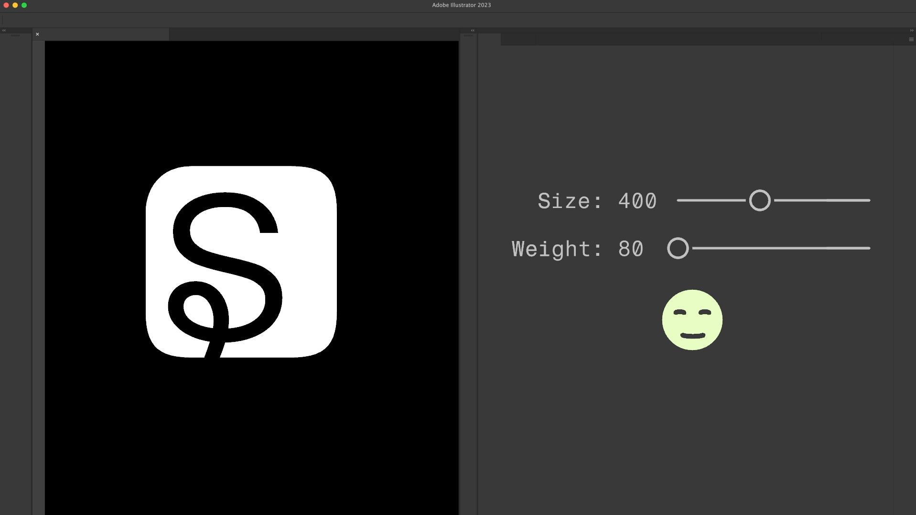Viewport: 916px width, 515px height.
Task: Click the tools panel gripper handle
Action: tap(15, 35)
